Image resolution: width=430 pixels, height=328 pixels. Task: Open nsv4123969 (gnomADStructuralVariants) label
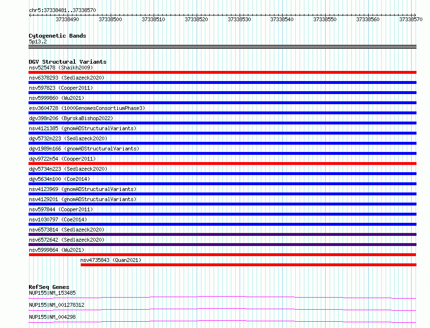(83, 189)
